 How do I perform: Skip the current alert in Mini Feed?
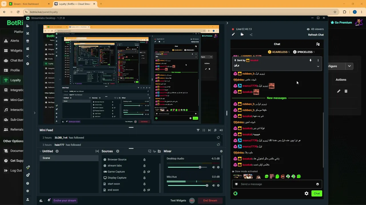[210, 130]
